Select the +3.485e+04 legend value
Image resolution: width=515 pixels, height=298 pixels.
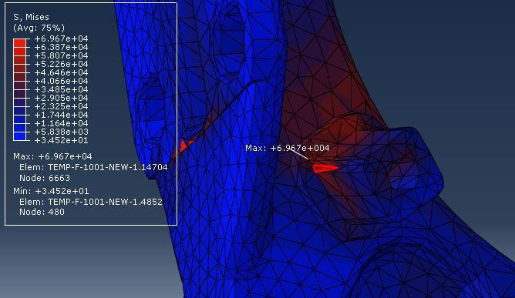[x=61, y=89]
